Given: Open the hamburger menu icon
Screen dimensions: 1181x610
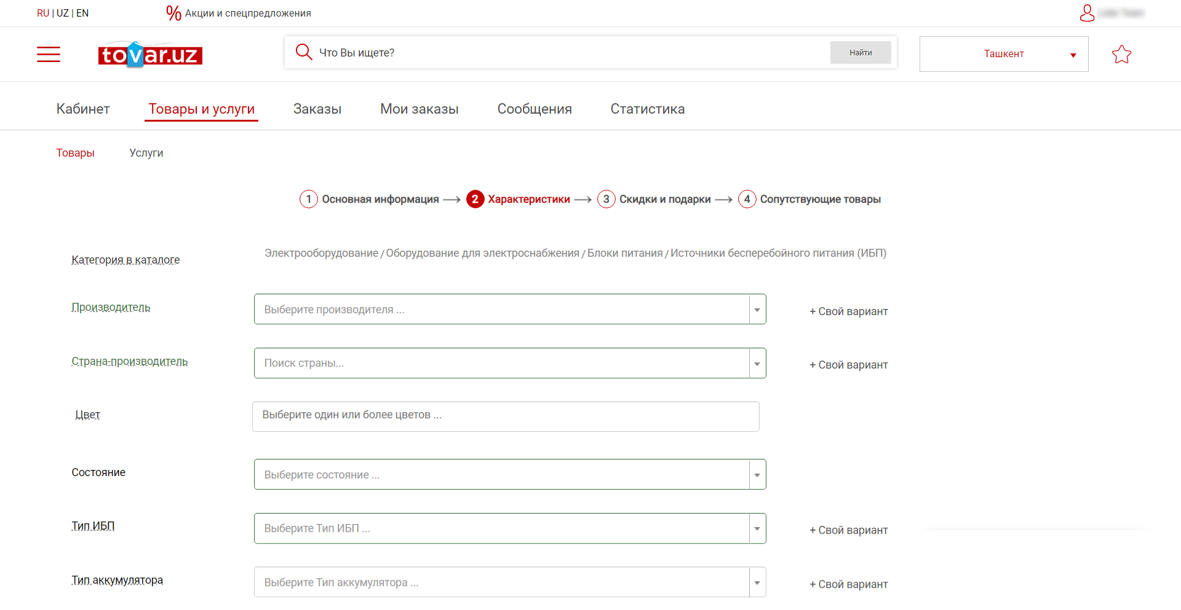Looking at the screenshot, I should (x=49, y=54).
